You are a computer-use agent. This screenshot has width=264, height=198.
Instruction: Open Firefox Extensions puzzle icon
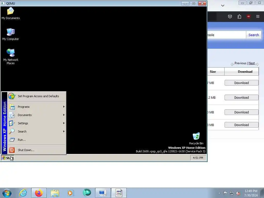click(x=239, y=16)
